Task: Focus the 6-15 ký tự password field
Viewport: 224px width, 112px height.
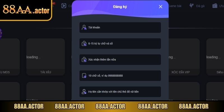Action: click(120, 44)
